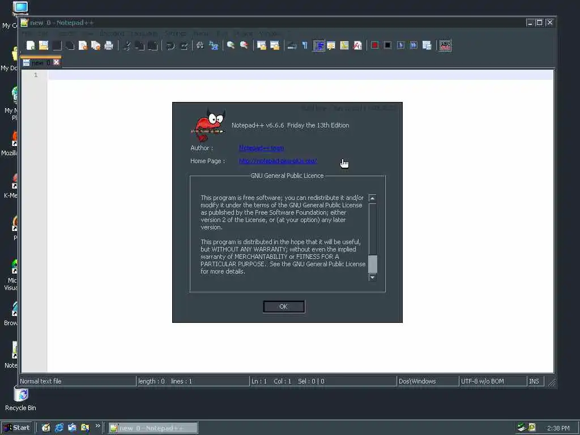Toggle the ABC spell check icon
The image size is (580, 435).
tap(445, 45)
